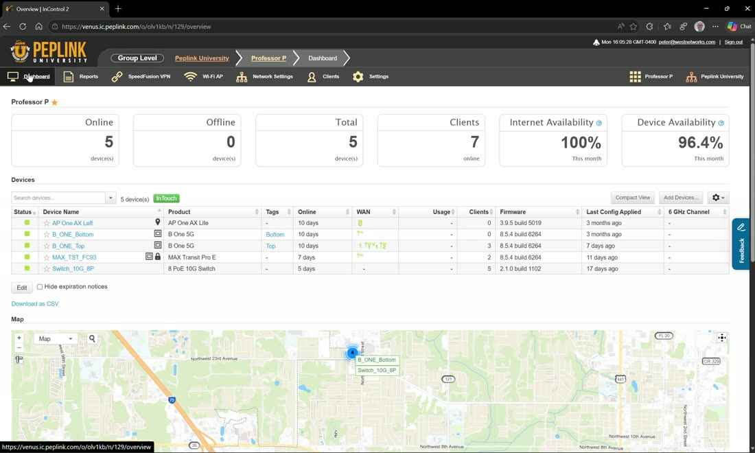Click the Sign out link
755x453 pixels.
click(x=733, y=42)
